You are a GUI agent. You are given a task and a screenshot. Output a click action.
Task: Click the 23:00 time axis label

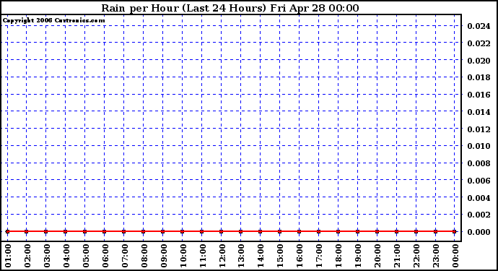(x=436, y=256)
